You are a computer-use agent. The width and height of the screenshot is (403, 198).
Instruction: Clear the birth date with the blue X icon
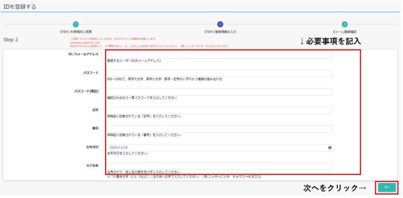click(x=330, y=147)
